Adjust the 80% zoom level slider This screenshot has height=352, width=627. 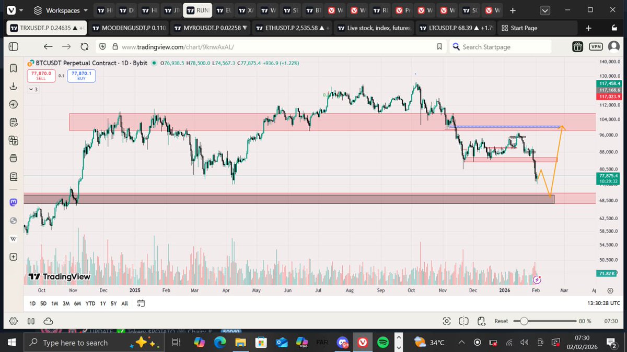pyautogui.click(x=524, y=321)
